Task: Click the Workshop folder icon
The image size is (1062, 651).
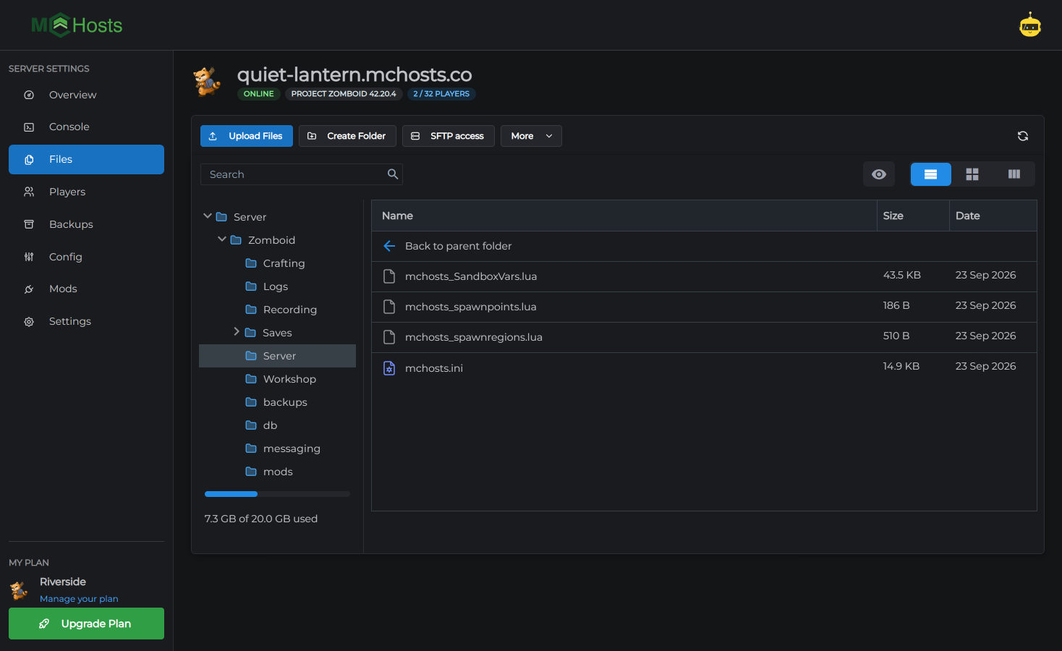Action: click(251, 379)
